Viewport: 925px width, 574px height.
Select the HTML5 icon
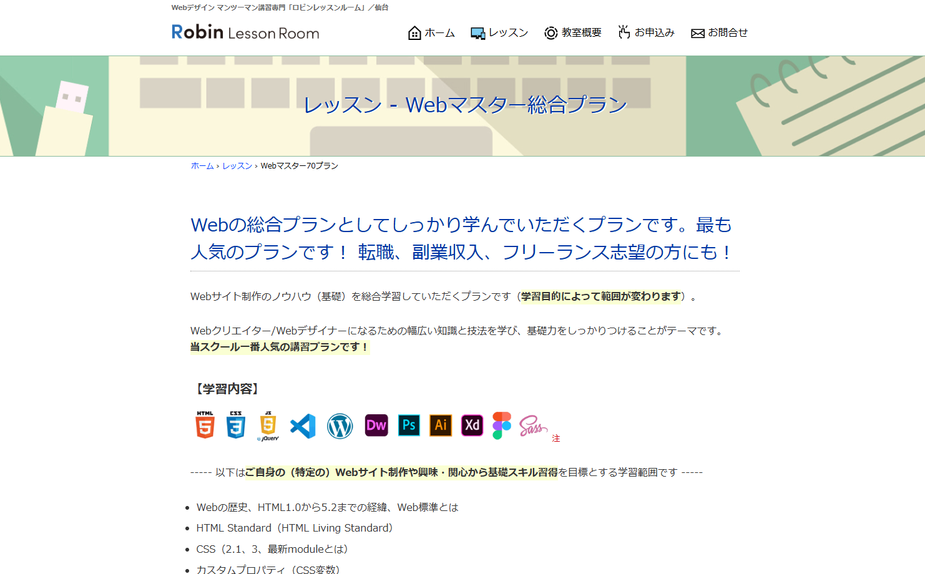coord(203,426)
